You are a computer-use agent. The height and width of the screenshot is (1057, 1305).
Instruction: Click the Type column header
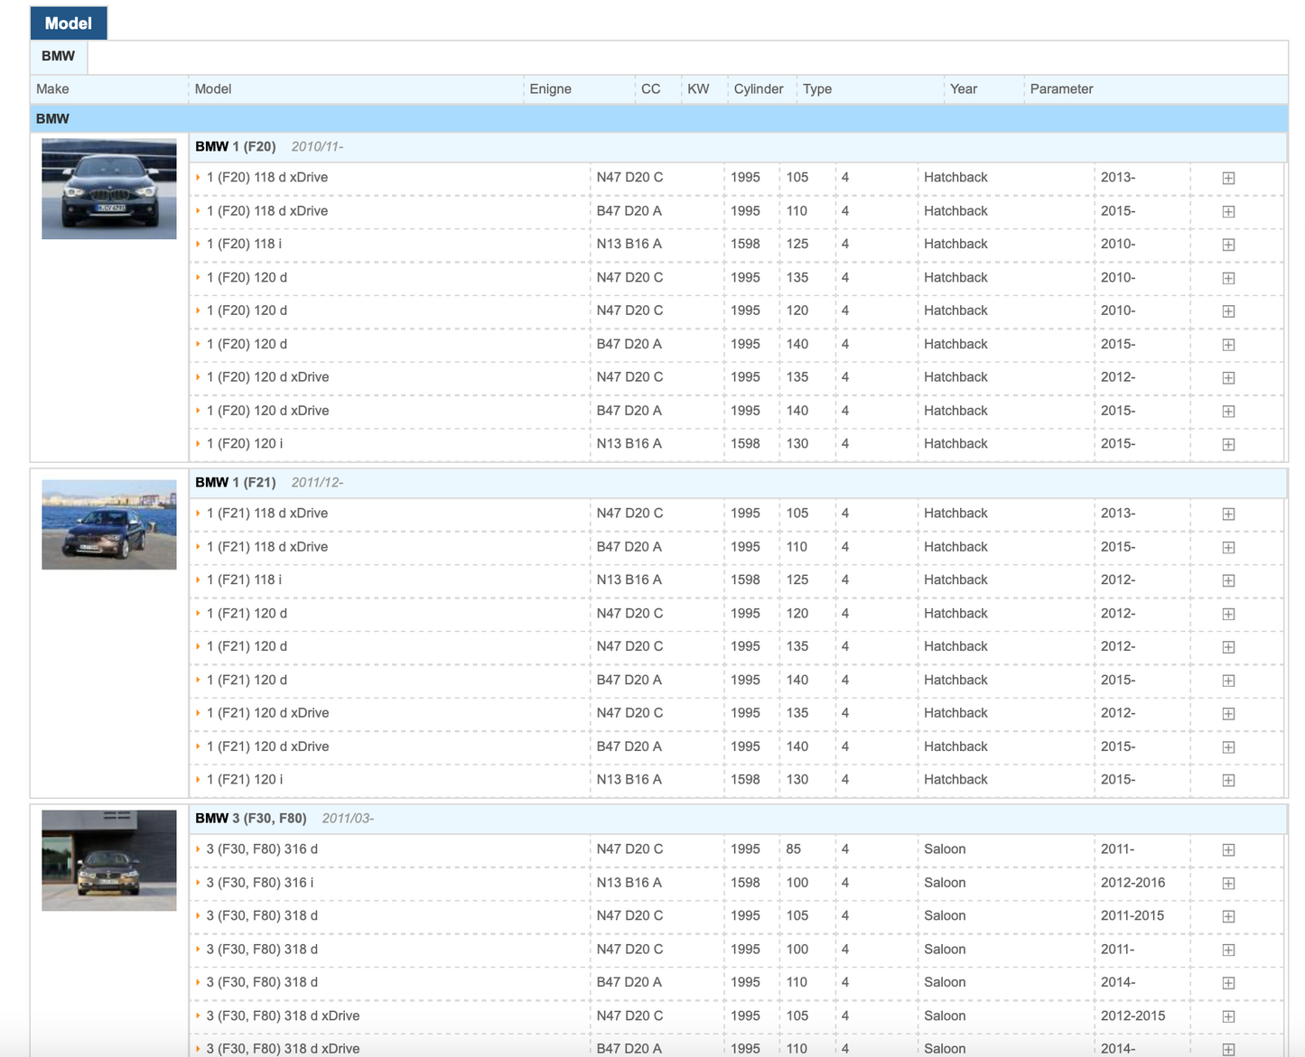817,88
